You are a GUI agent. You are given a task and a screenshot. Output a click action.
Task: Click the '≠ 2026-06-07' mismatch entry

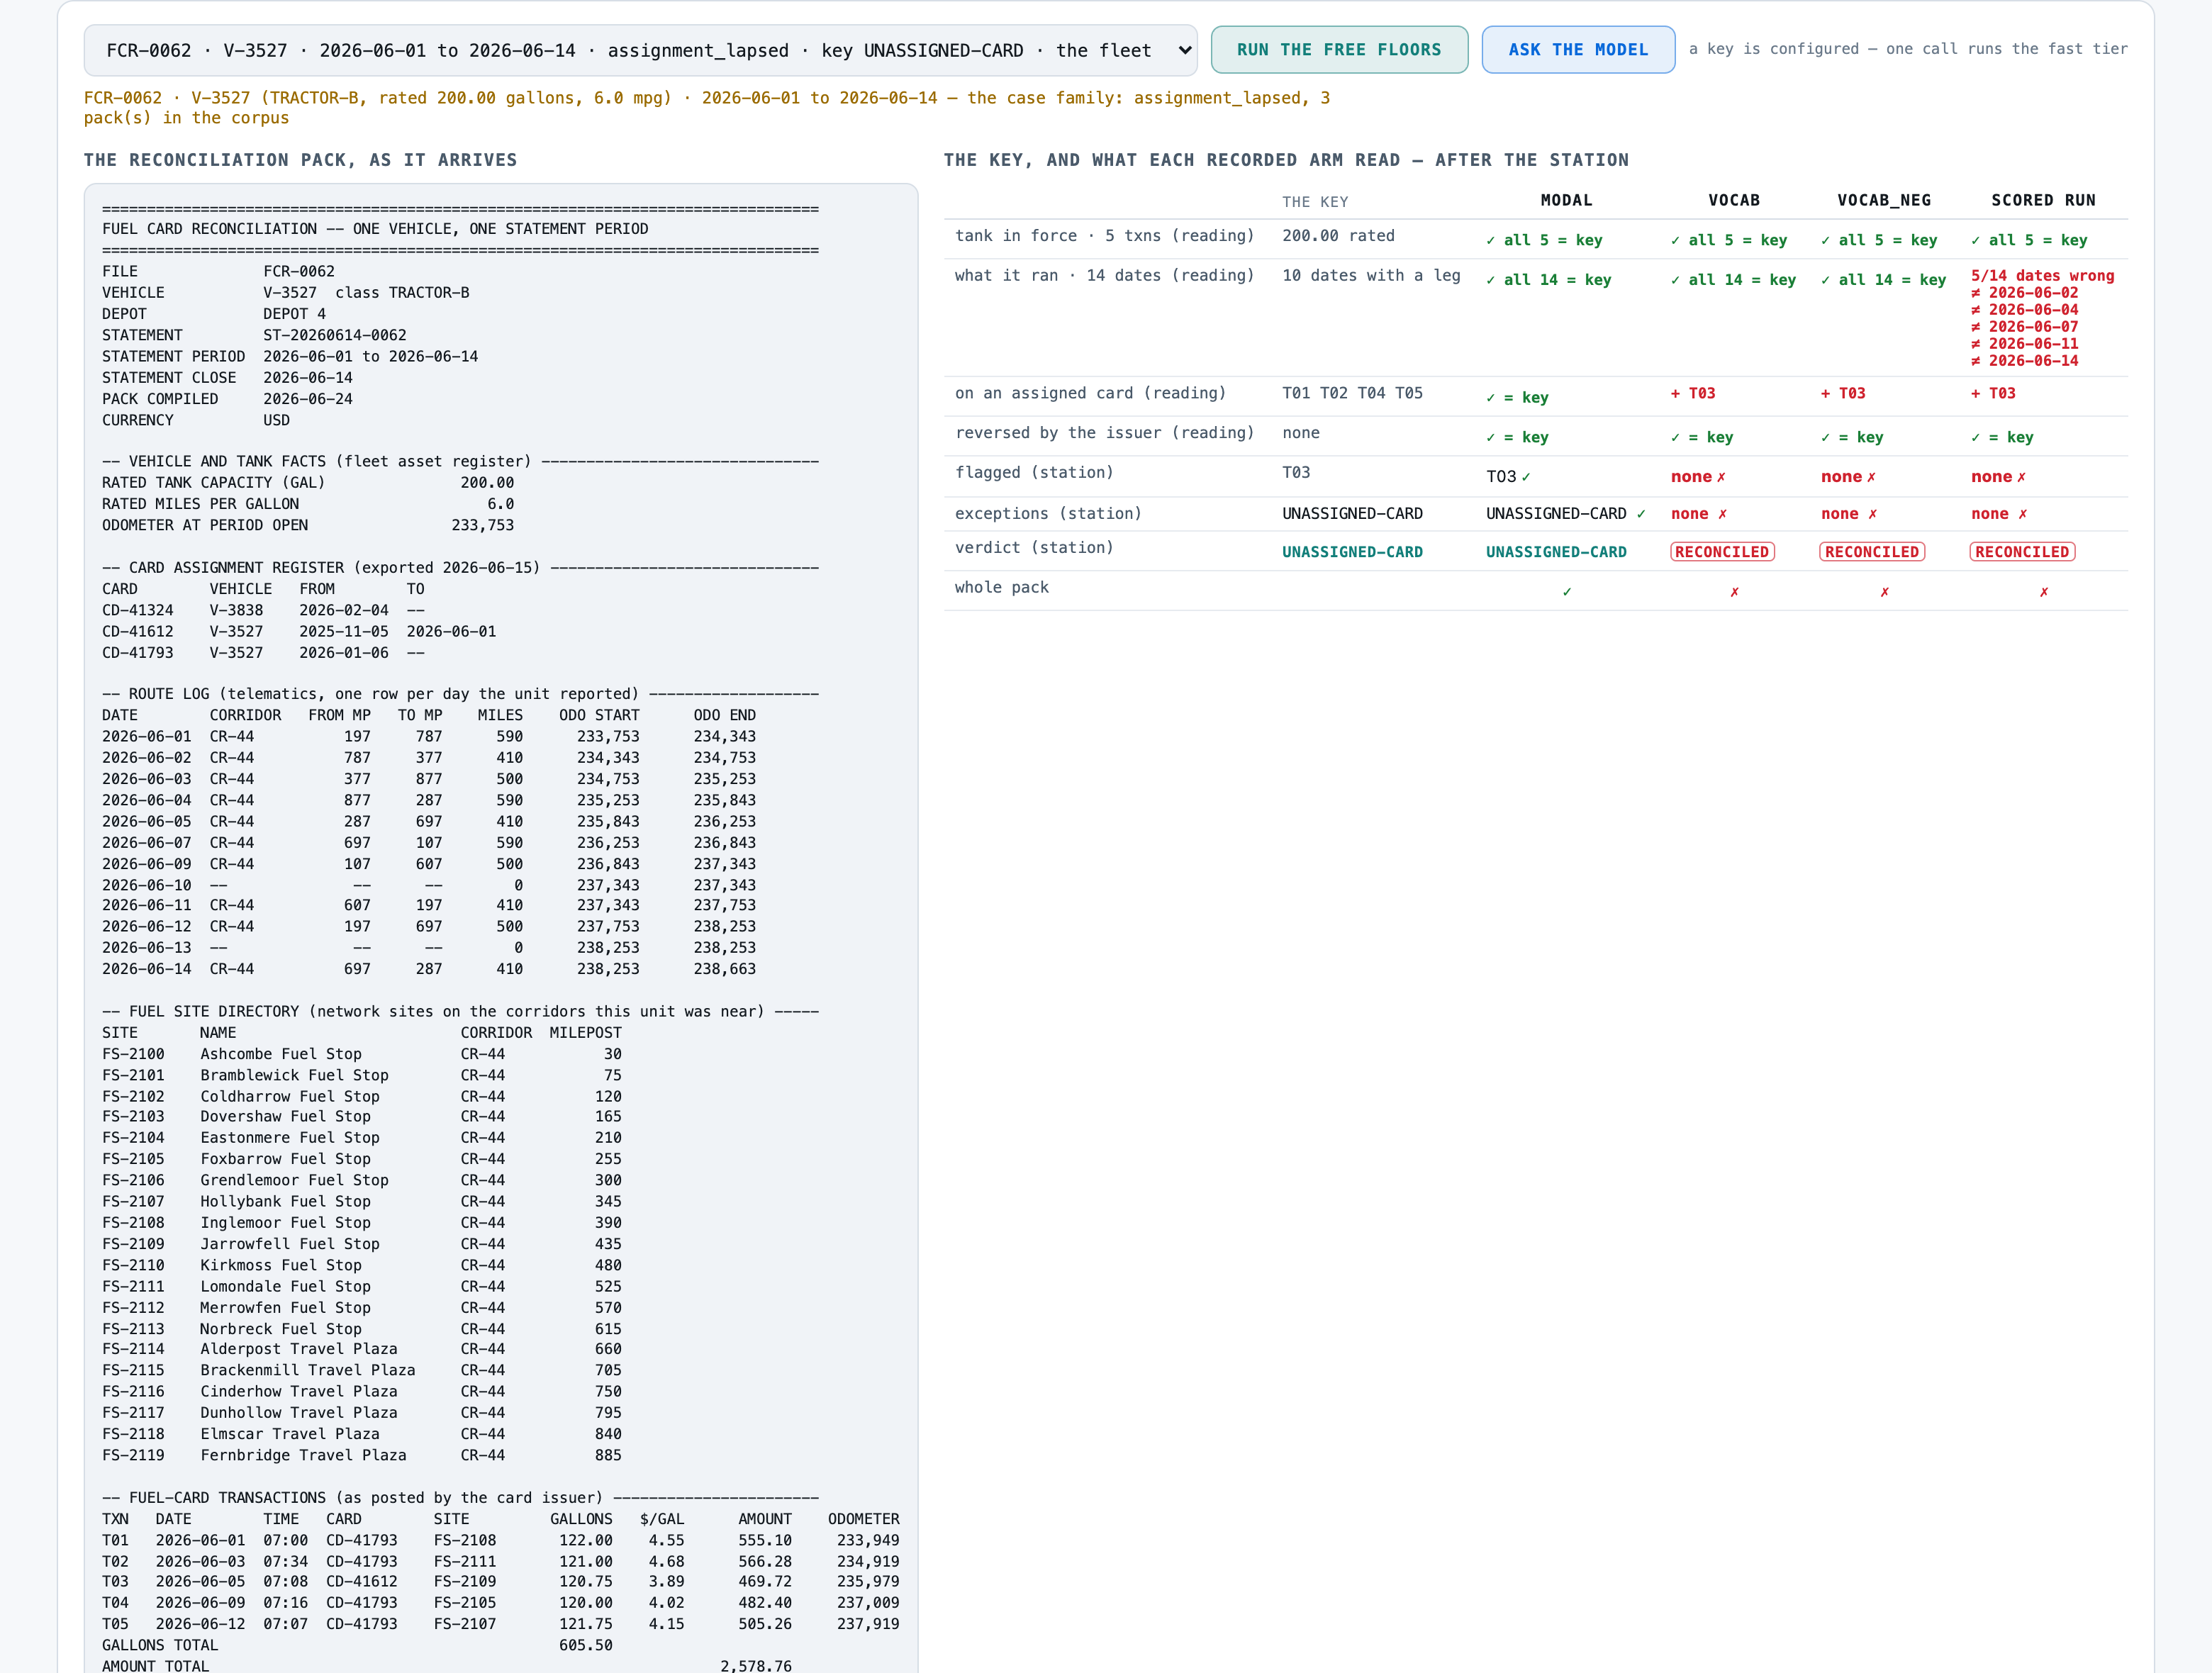click(2024, 327)
